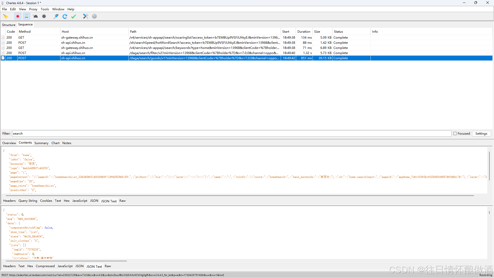Compose a new request with the pen icon
This screenshot has width=494, height=278.
pos(56,16)
